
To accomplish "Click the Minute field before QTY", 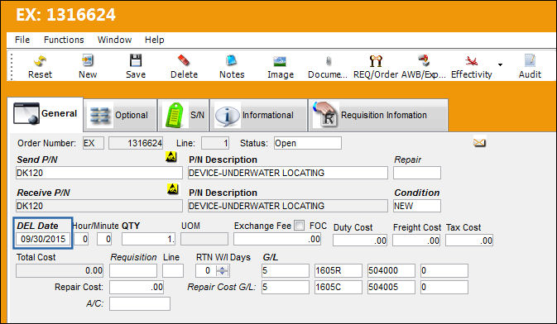I will 104,239.
